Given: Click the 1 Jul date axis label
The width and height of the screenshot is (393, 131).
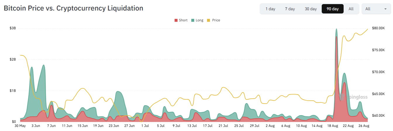Looking at the screenshot, I should point(145,126).
